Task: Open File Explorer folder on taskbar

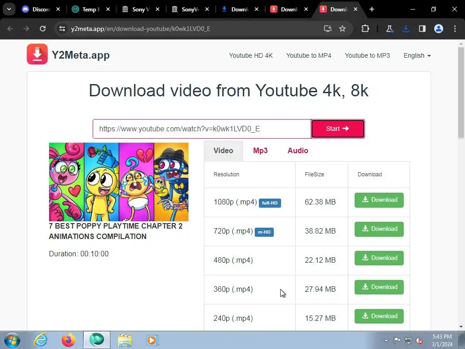Action: pyautogui.click(x=125, y=340)
